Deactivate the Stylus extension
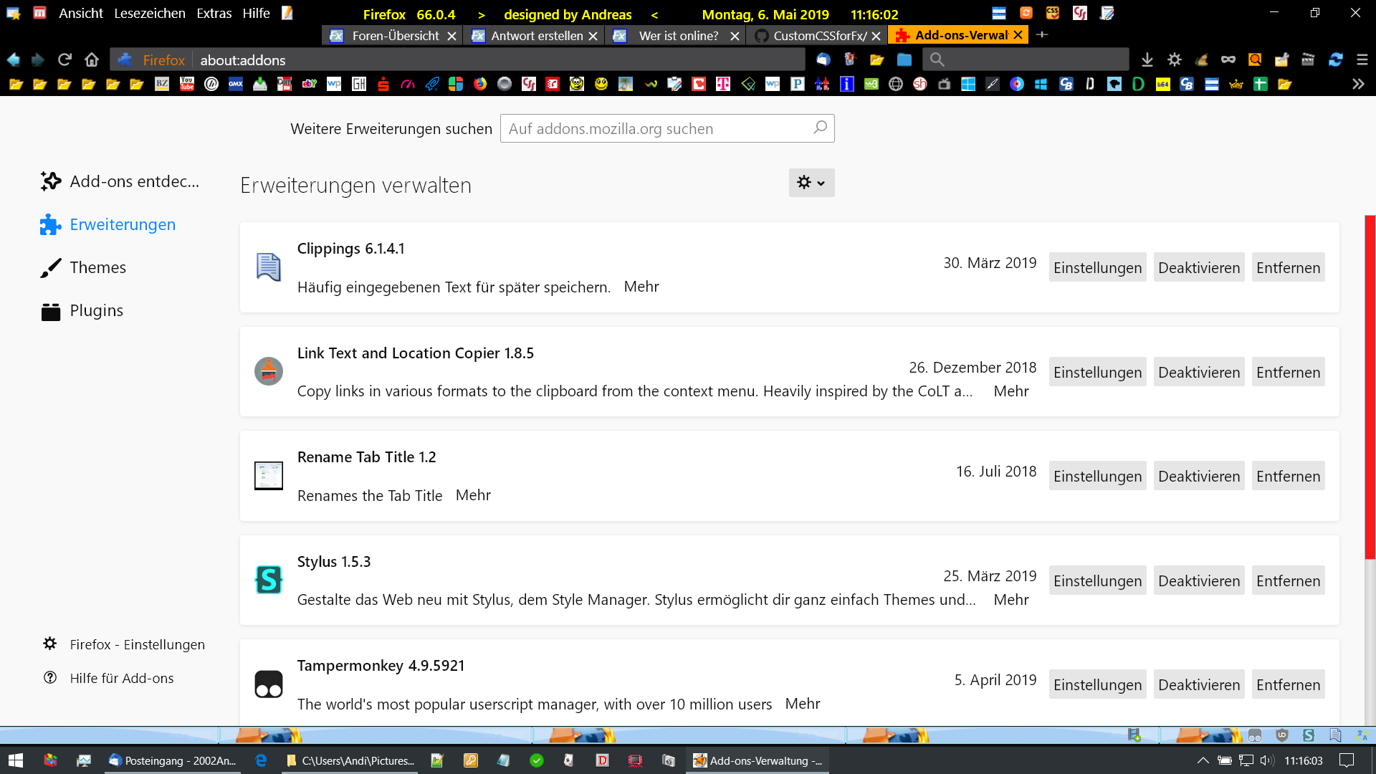Screen dimensions: 1376x774 click(x=1198, y=580)
